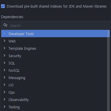Select the Messaging category label
Viewport: 111px width, 111px height.
coord(17,78)
